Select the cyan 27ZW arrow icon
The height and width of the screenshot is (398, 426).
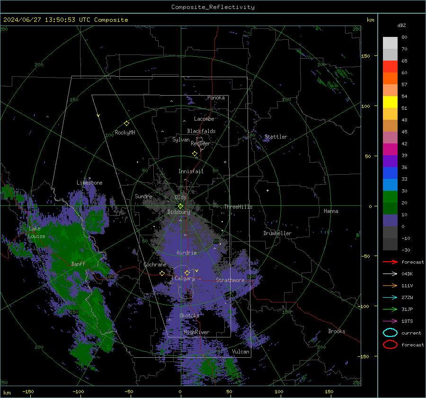tap(390, 298)
